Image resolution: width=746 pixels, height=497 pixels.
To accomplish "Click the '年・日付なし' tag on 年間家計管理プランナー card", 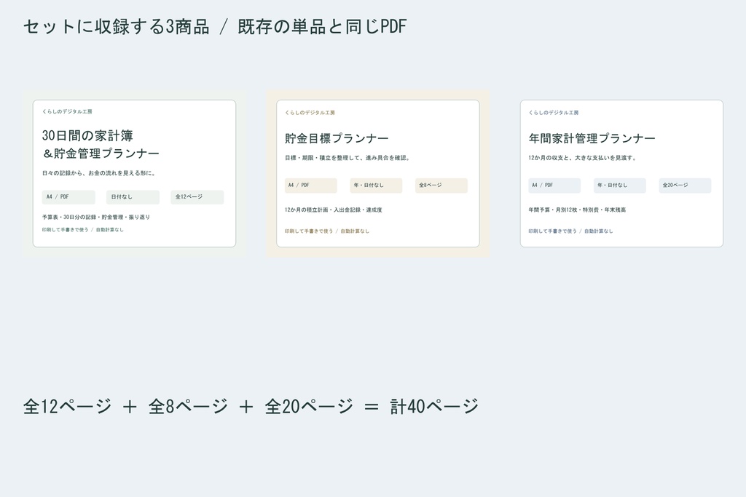I will (x=619, y=186).
